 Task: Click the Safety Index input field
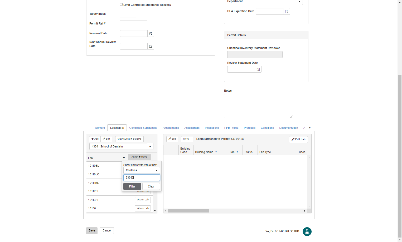[128, 14]
